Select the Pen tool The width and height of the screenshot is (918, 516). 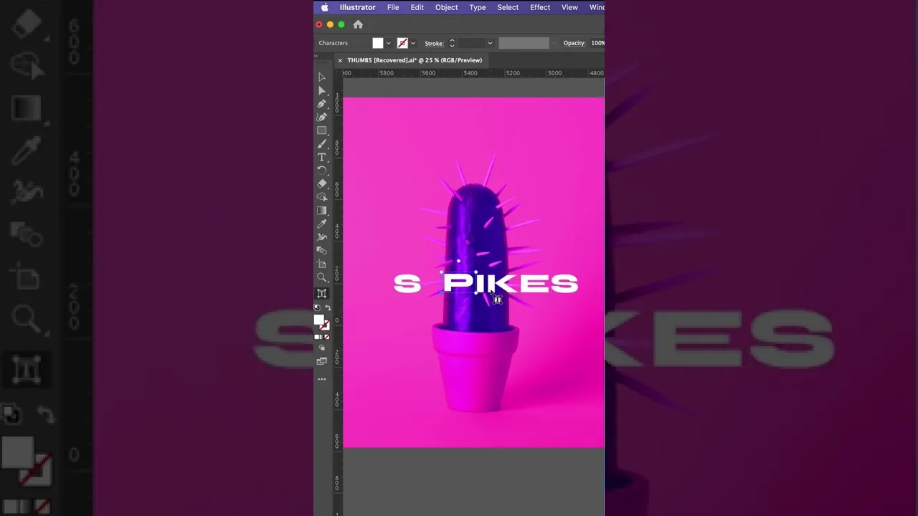(322, 104)
